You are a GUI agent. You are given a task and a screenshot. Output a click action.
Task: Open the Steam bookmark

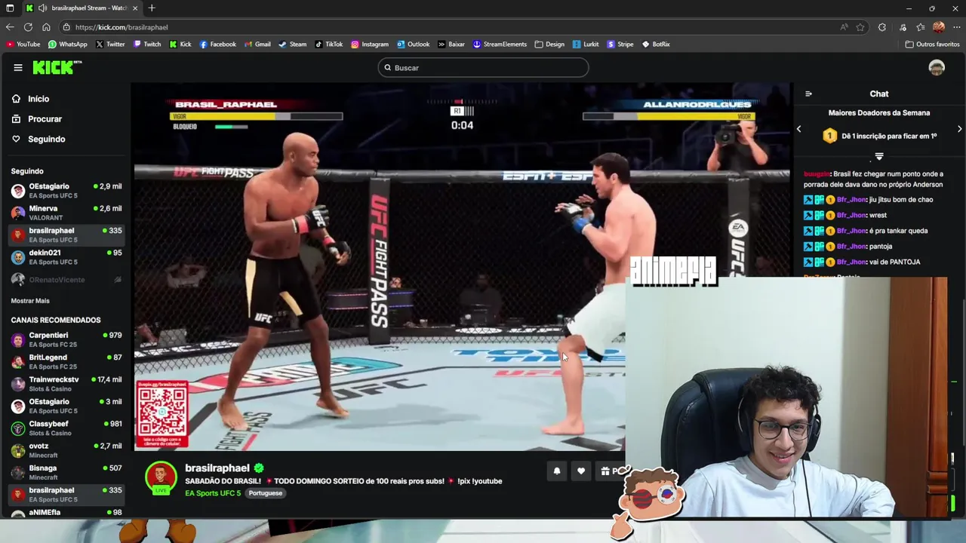point(293,44)
